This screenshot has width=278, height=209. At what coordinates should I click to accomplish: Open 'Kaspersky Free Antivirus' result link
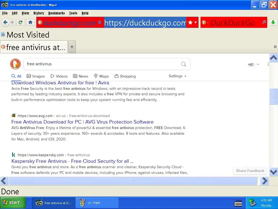coord(72,161)
